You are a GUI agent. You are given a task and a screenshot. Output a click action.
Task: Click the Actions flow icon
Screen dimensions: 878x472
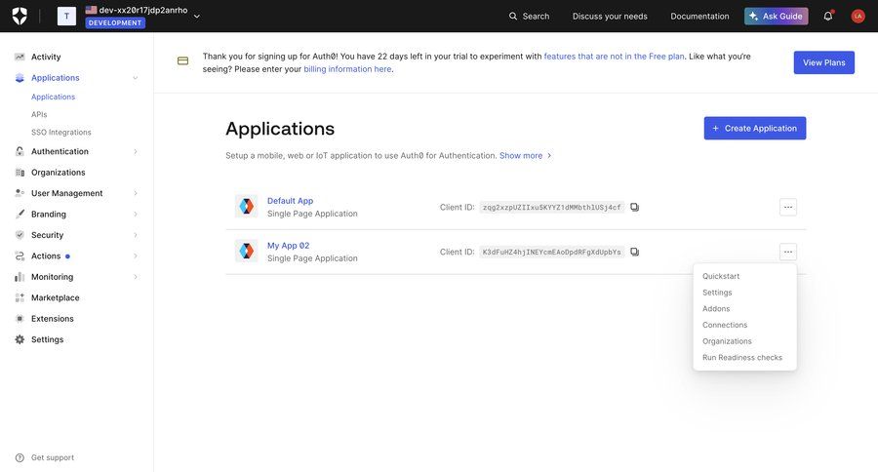pos(20,256)
